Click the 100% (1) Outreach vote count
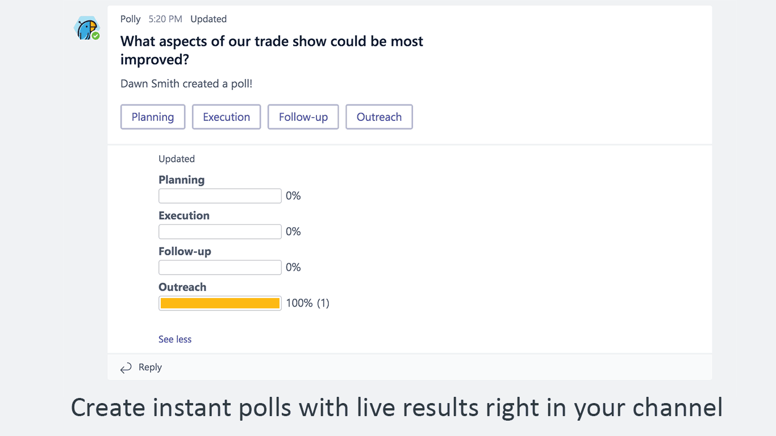This screenshot has width=776, height=436. pos(307,303)
